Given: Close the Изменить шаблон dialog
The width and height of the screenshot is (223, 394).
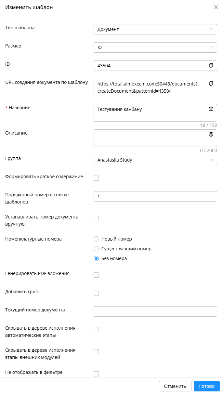Looking at the screenshot, I should pyautogui.click(x=216, y=7).
